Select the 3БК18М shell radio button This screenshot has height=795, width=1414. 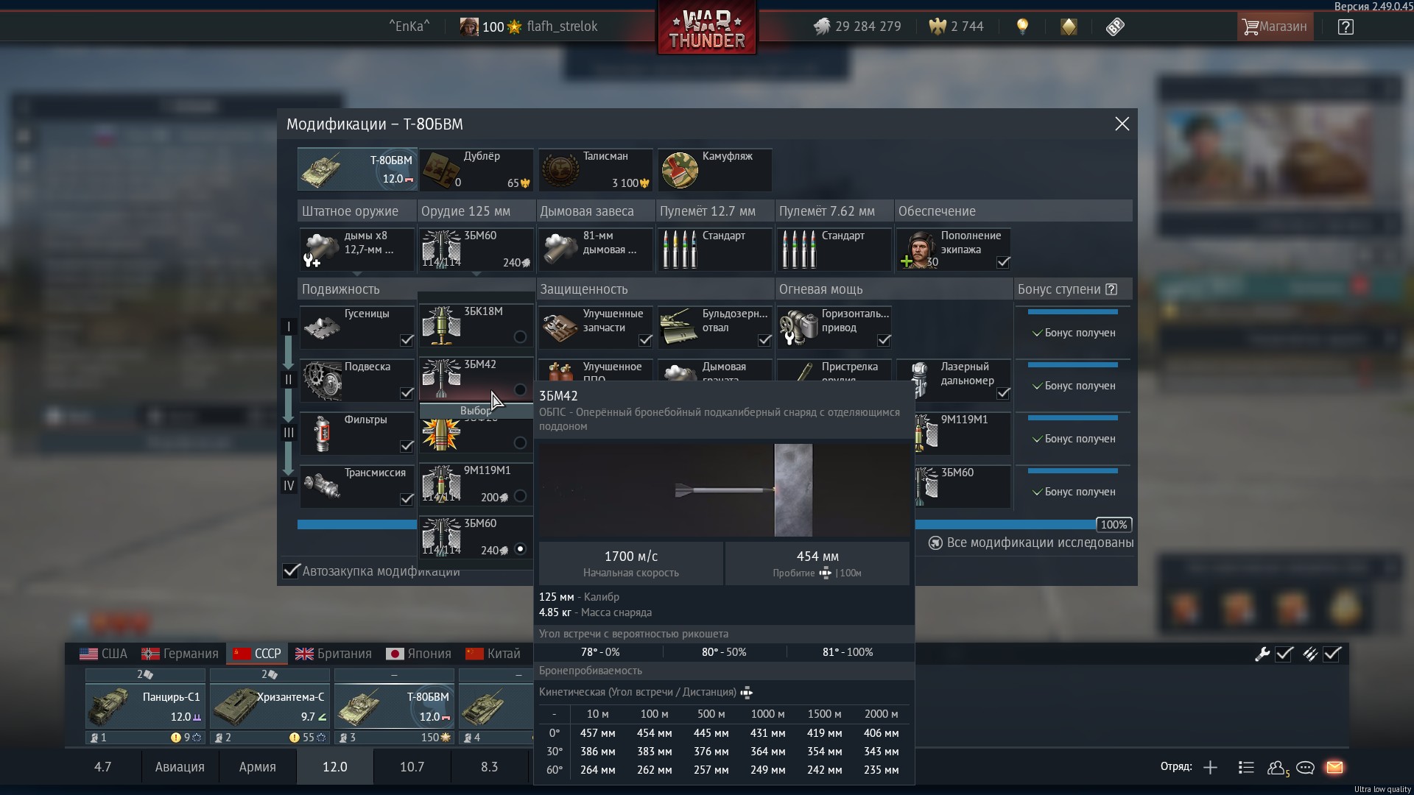pos(520,336)
